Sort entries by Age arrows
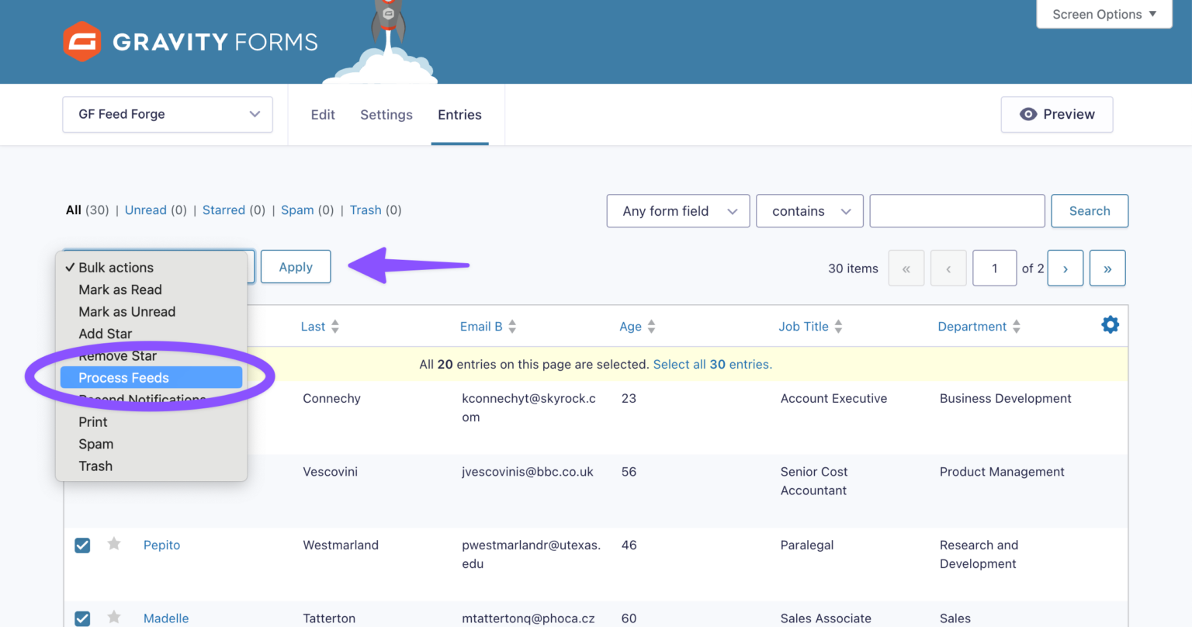The image size is (1192, 627). click(651, 327)
